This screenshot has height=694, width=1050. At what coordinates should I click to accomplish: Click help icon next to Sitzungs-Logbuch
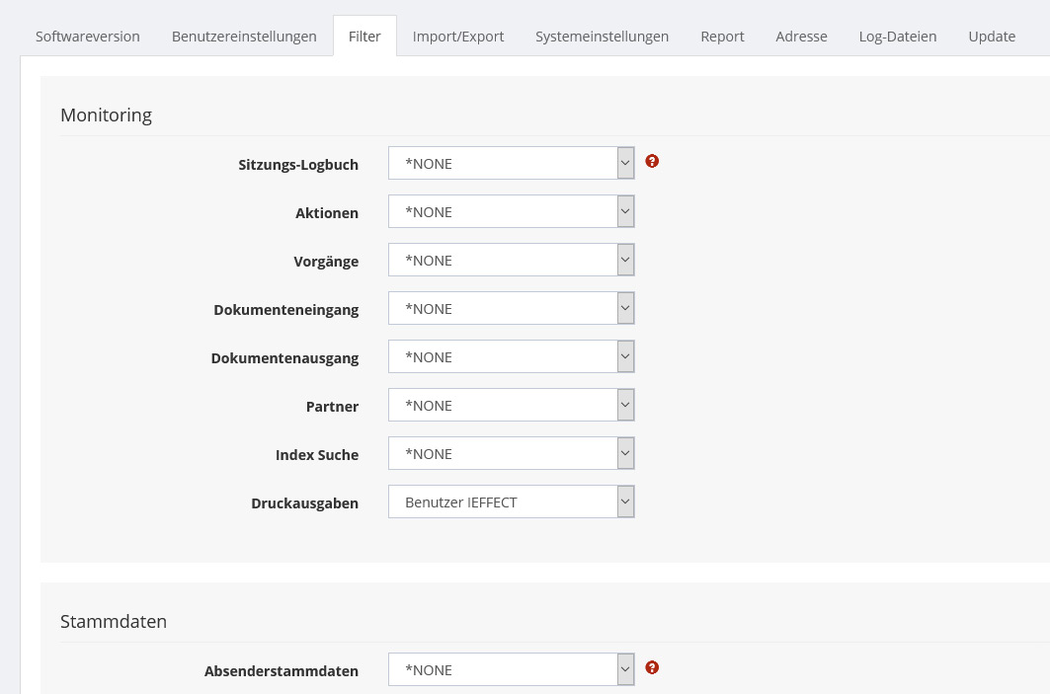click(x=652, y=161)
